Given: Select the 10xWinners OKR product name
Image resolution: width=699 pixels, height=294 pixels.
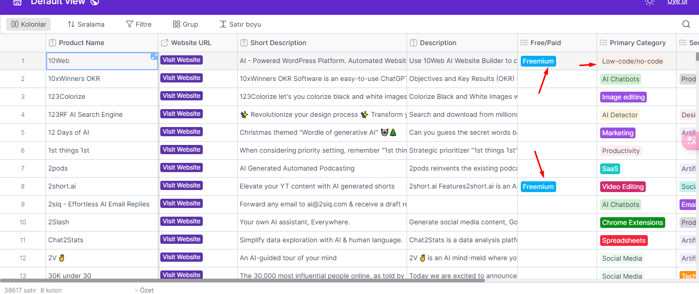Looking at the screenshot, I should [102, 78].
